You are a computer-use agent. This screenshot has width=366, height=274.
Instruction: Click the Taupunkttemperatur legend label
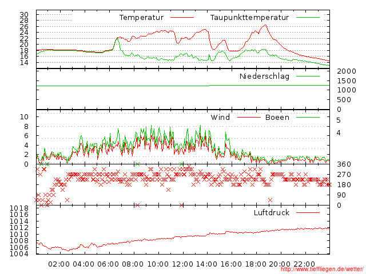(249, 18)
